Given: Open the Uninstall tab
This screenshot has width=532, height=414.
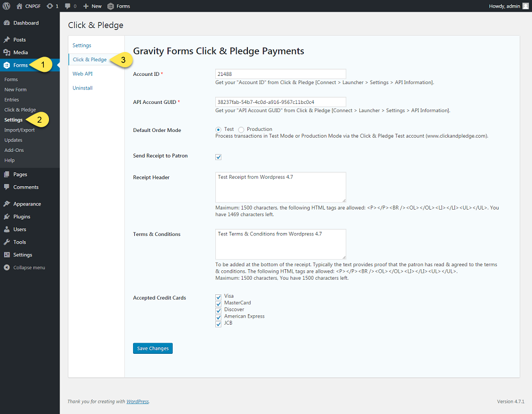Looking at the screenshot, I should click(x=82, y=88).
